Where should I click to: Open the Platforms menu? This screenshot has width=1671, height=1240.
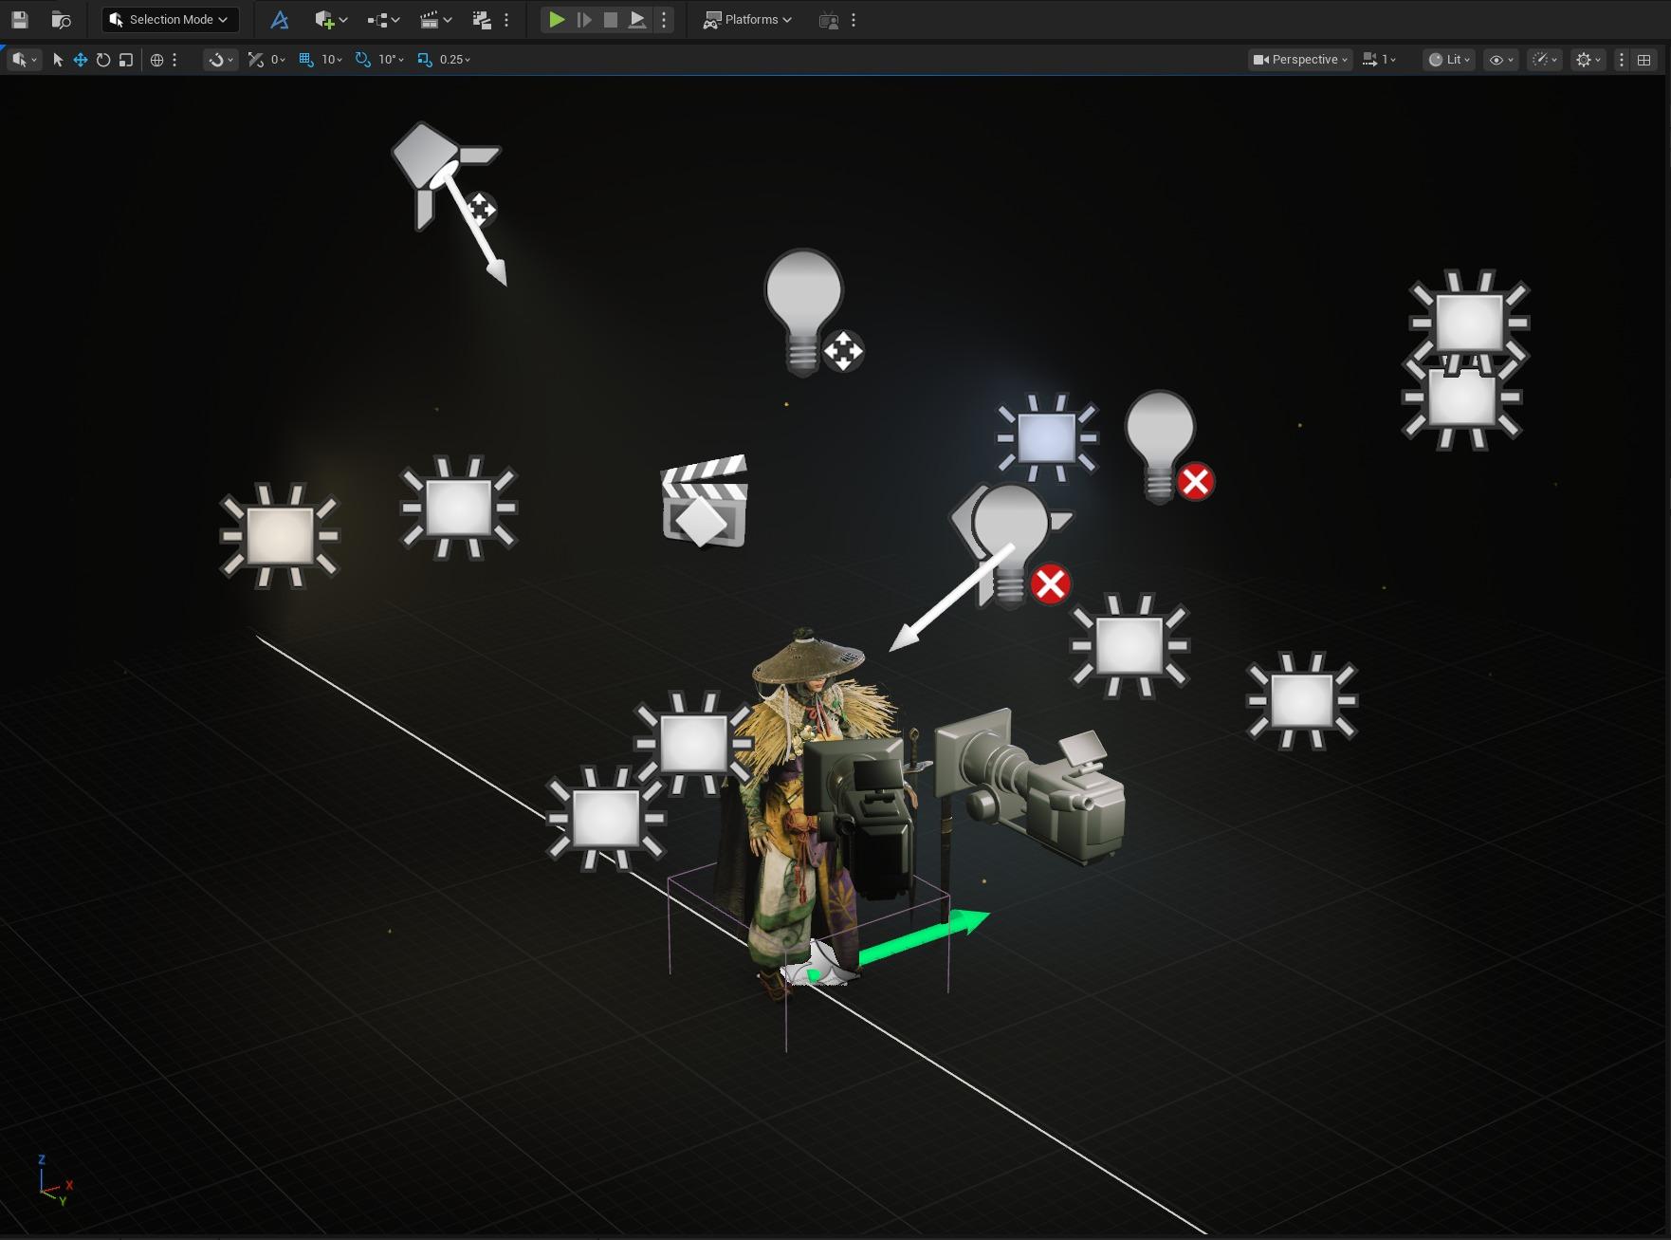coord(747,19)
